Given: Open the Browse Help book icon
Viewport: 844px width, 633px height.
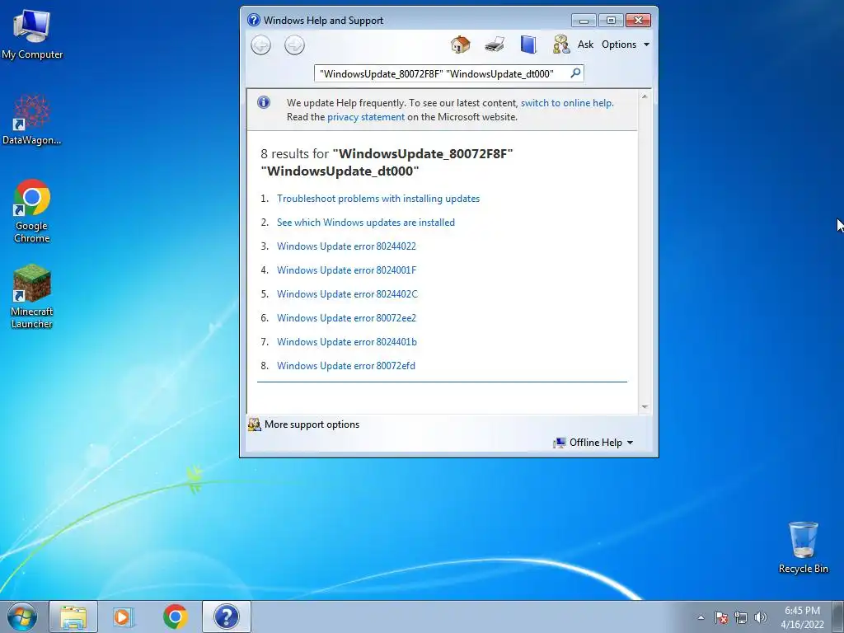Looking at the screenshot, I should point(528,45).
